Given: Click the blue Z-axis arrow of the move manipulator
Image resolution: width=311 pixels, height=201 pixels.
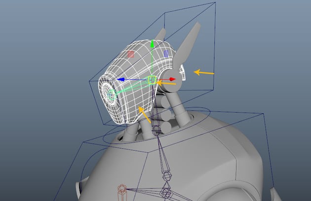Looking at the screenshot, I should pyautogui.click(x=121, y=80).
